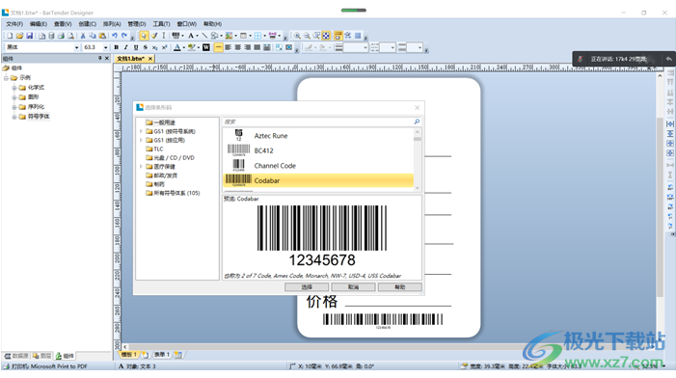Click the Cut scissors icon
This screenshot has width=676, height=378.
(82, 36)
